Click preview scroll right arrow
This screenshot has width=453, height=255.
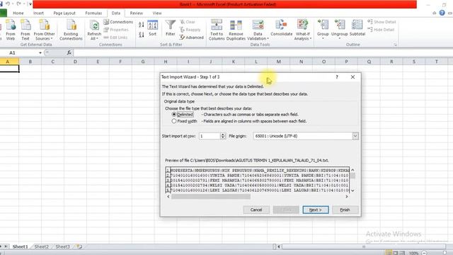click(347, 197)
